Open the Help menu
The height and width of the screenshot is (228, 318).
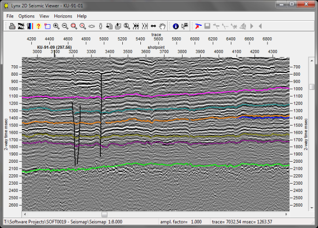pyautogui.click(x=82, y=16)
